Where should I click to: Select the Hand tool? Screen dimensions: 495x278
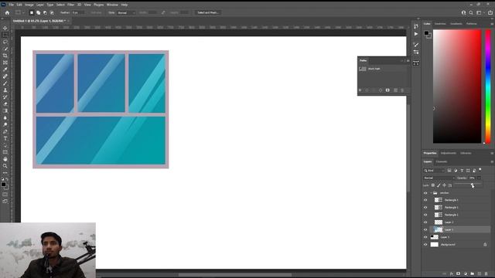pyautogui.click(x=5, y=159)
